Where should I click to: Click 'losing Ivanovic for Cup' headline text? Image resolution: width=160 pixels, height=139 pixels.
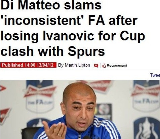click(73, 36)
